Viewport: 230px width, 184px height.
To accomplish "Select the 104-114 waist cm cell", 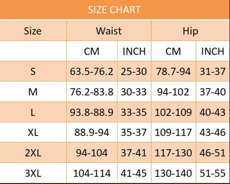I will tap(92, 173).
